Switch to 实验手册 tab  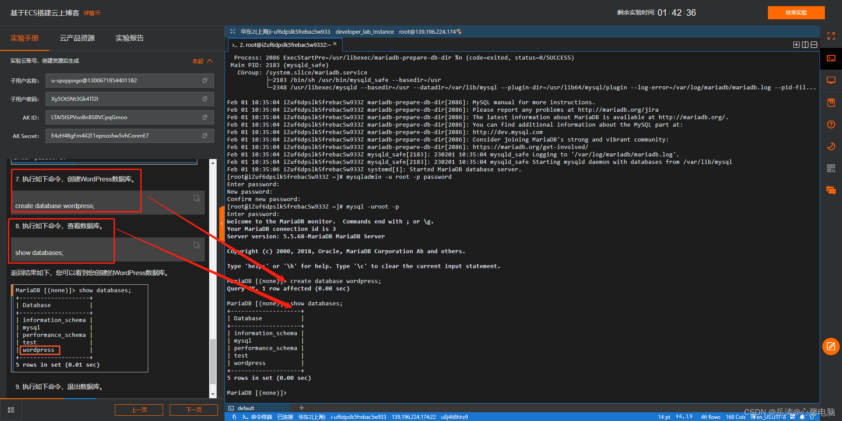(x=25, y=38)
